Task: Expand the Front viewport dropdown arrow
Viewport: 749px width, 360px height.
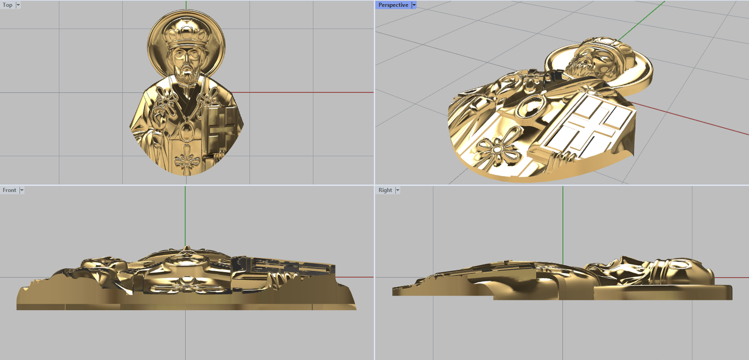Action: tap(22, 190)
